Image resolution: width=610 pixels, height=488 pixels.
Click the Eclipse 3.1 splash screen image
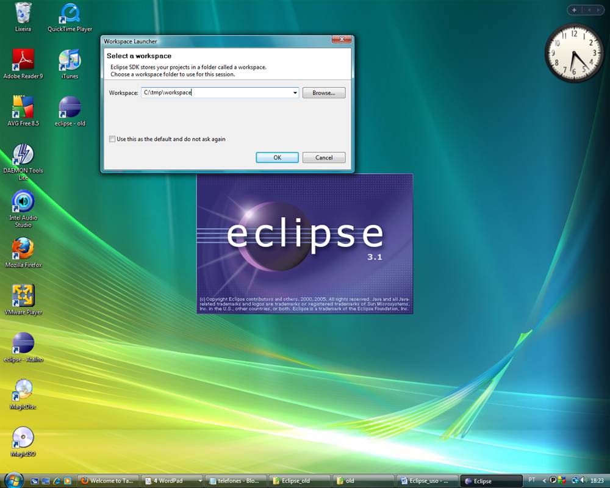[305, 243]
